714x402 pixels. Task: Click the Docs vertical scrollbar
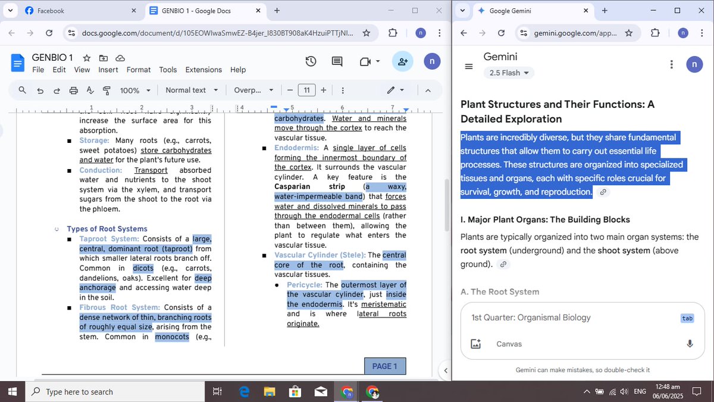click(x=447, y=204)
